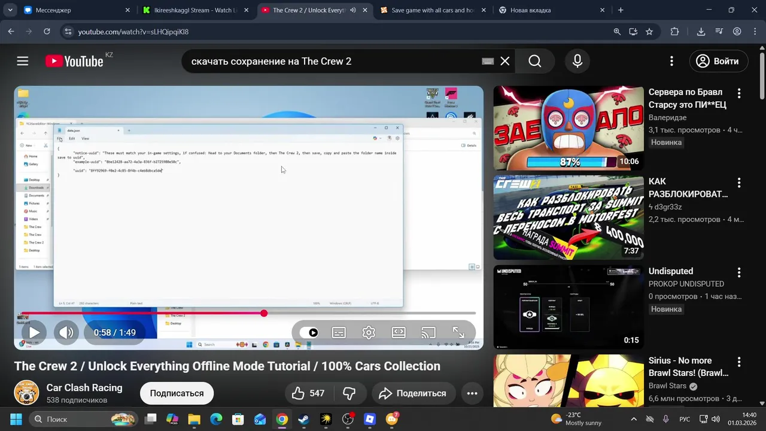The image size is (766, 431).
Task: Show hidden system tray icons chevron
Action: coord(634,419)
